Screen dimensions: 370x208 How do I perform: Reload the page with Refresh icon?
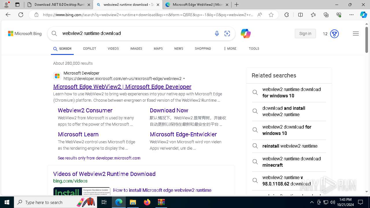[21, 15]
